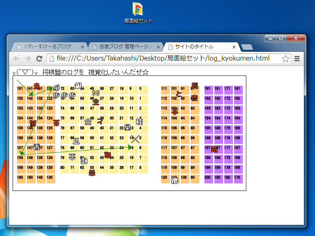Click the white 銀 piece near cell 63
Viewport: 315px width, 236px height.
78,86
